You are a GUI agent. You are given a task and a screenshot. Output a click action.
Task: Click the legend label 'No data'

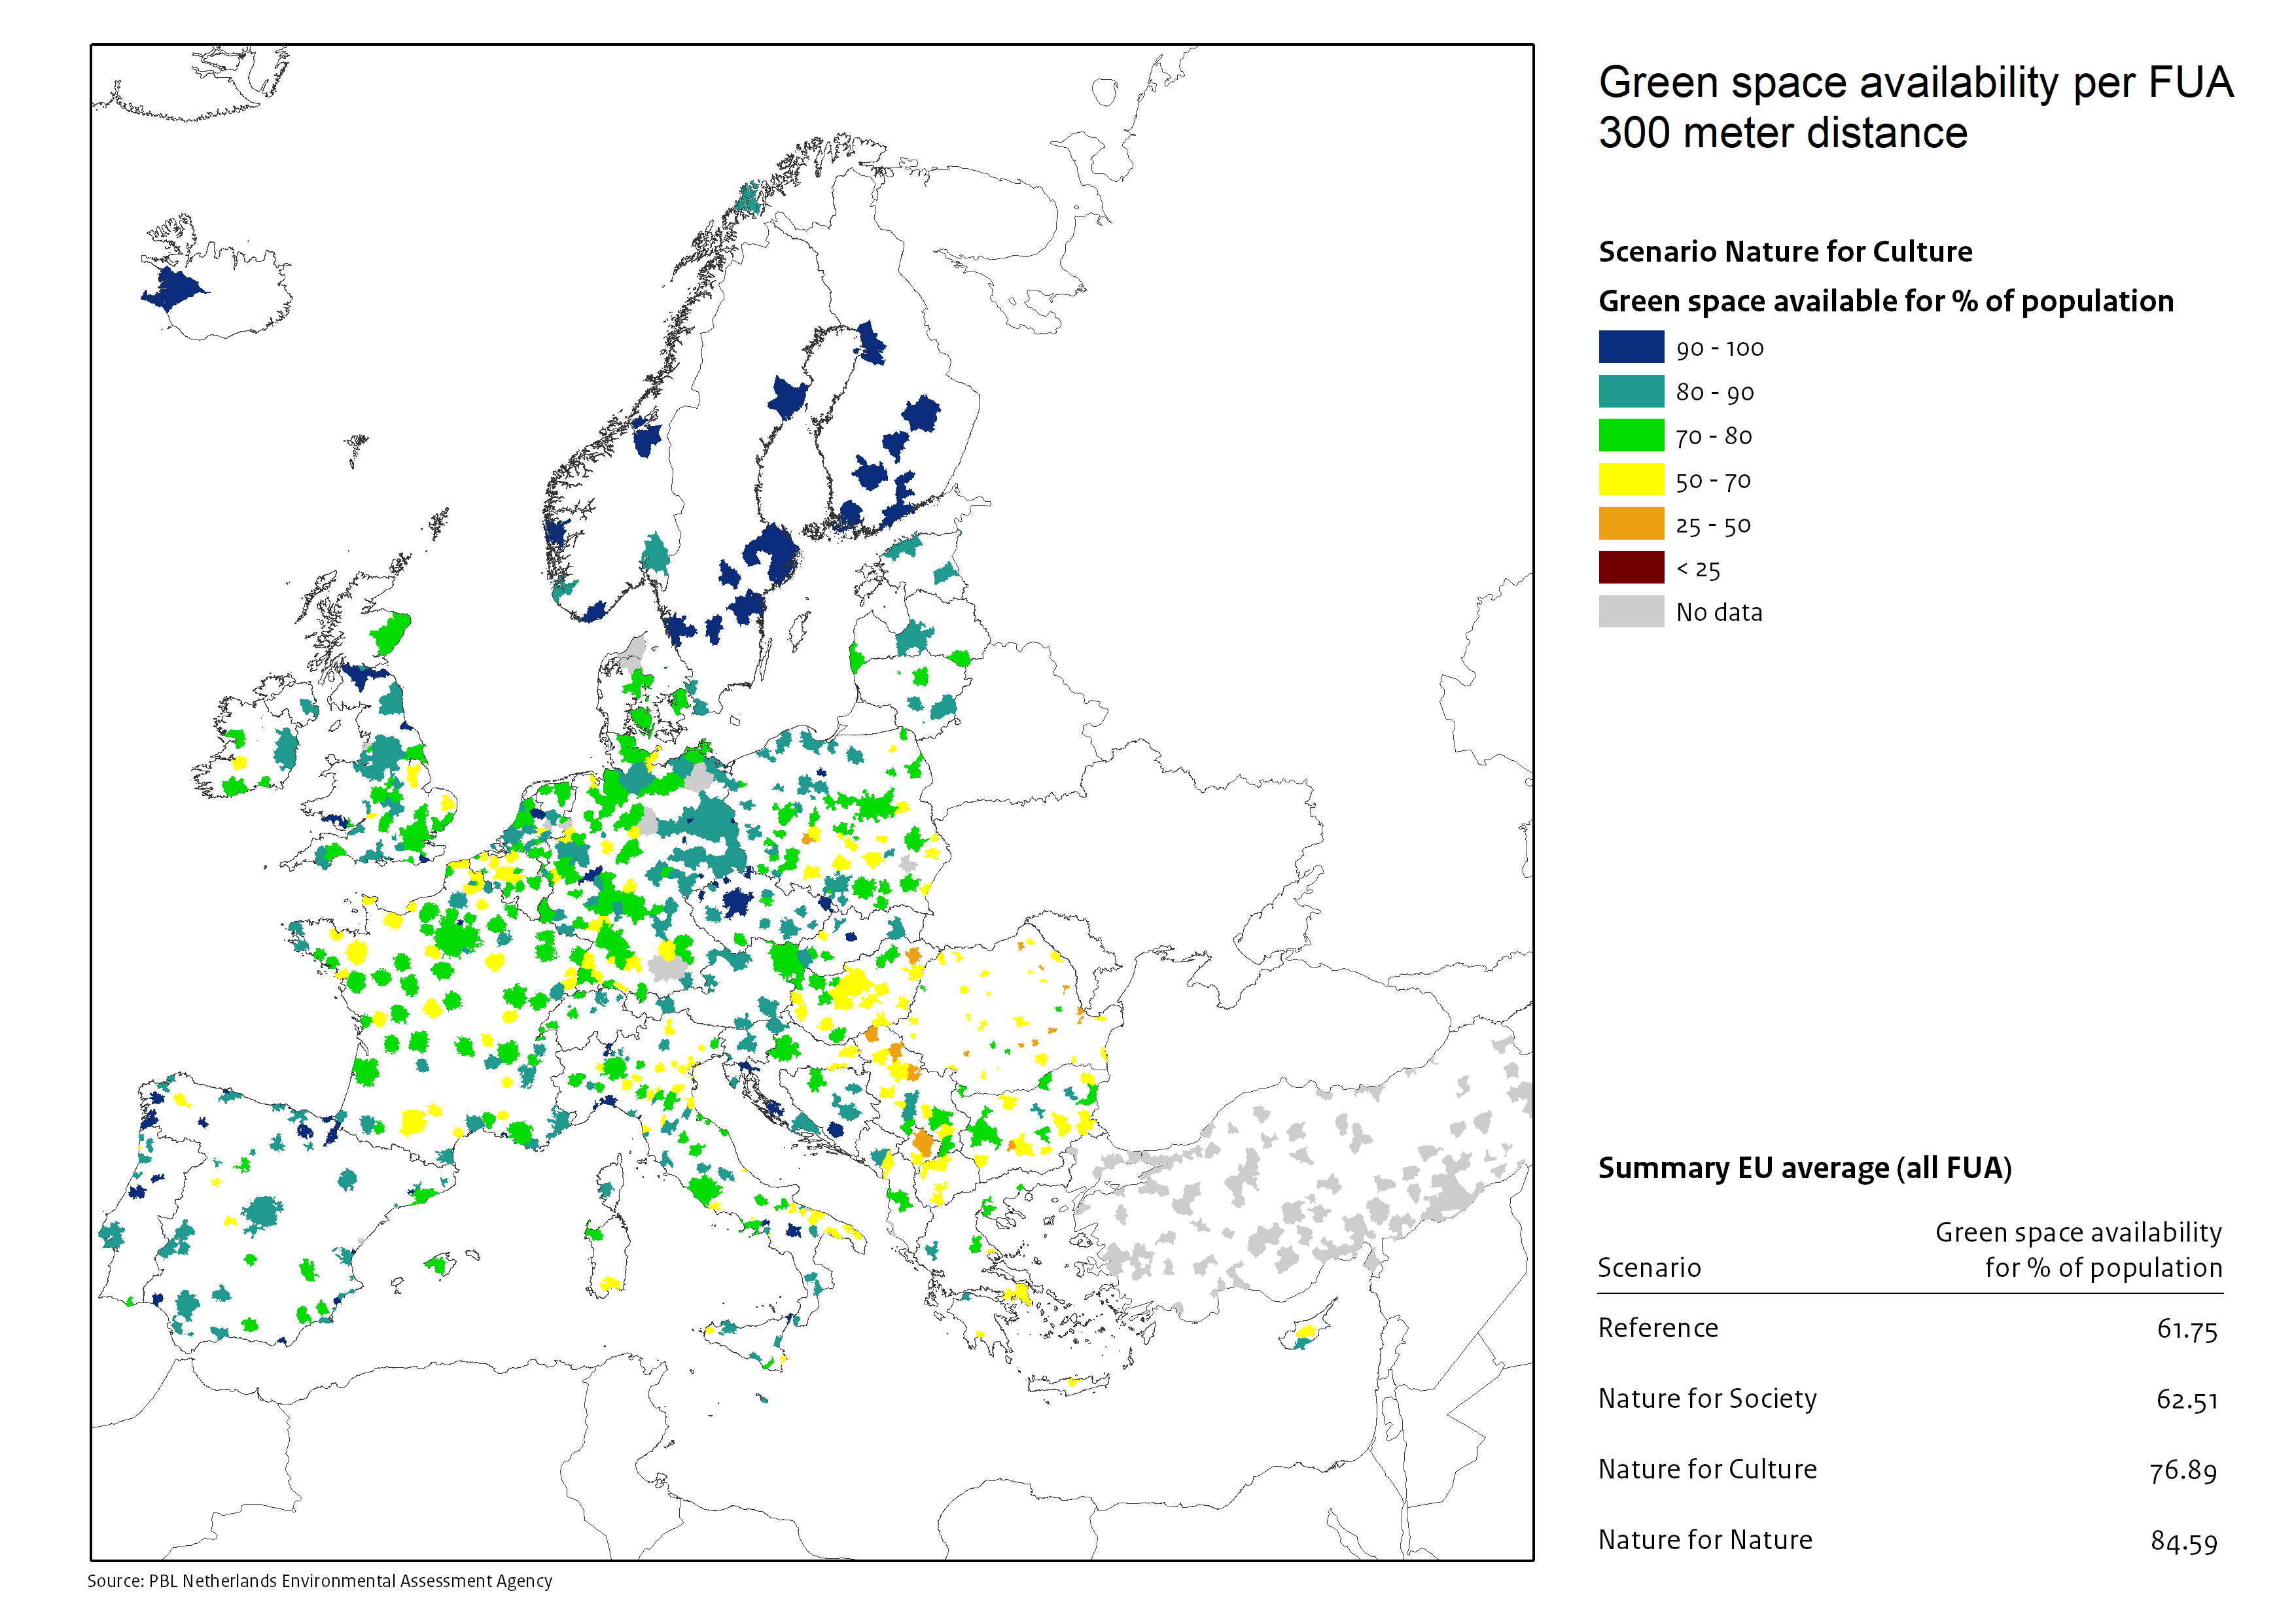coord(1719,612)
